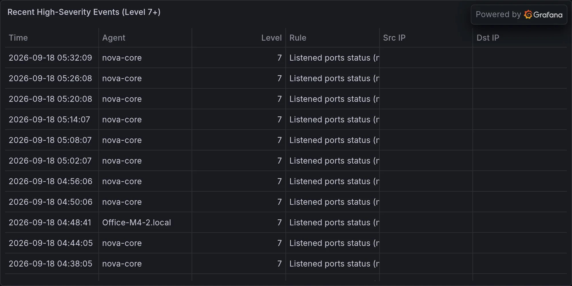Click rule text in the 05:26:08 row

coord(334,78)
